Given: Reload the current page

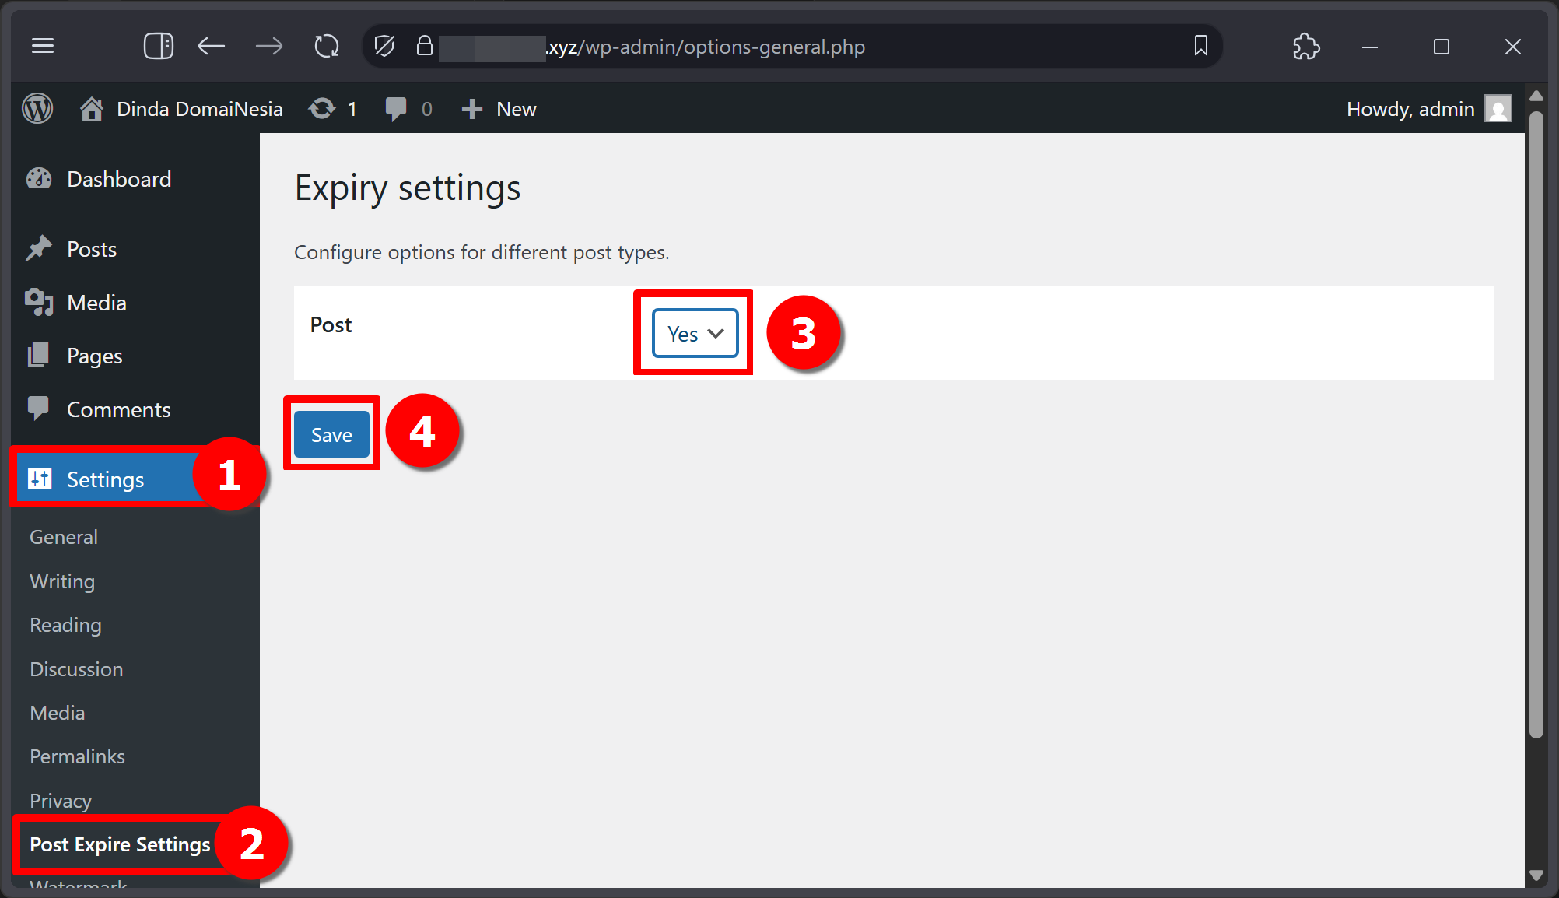Looking at the screenshot, I should [x=327, y=47].
